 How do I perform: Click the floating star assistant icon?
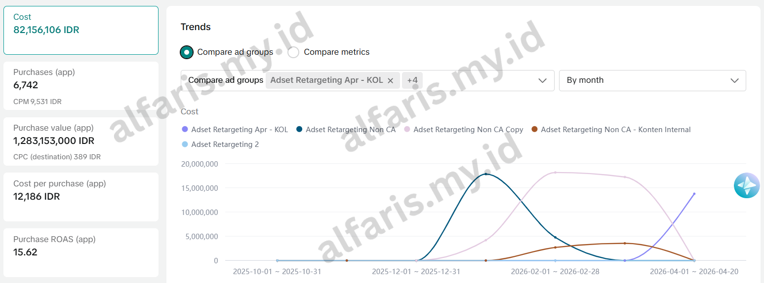click(x=746, y=186)
